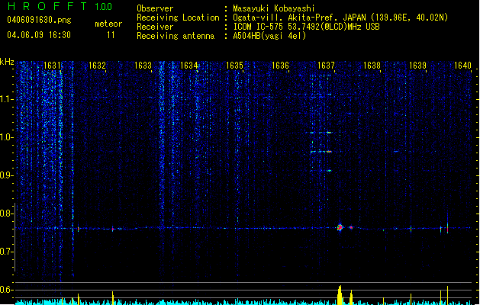Screen dimensions: 480x305
Task: Click the 1640 time axis label
Action: pyautogui.click(x=462, y=65)
